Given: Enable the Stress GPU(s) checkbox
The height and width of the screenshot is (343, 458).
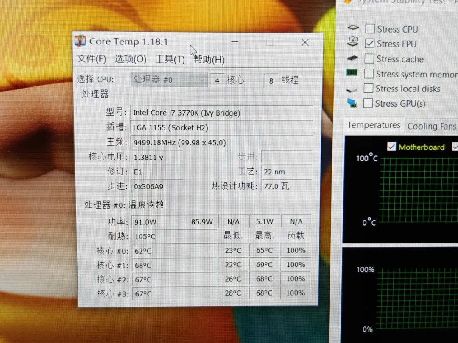Looking at the screenshot, I should click(x=368, y=103).
